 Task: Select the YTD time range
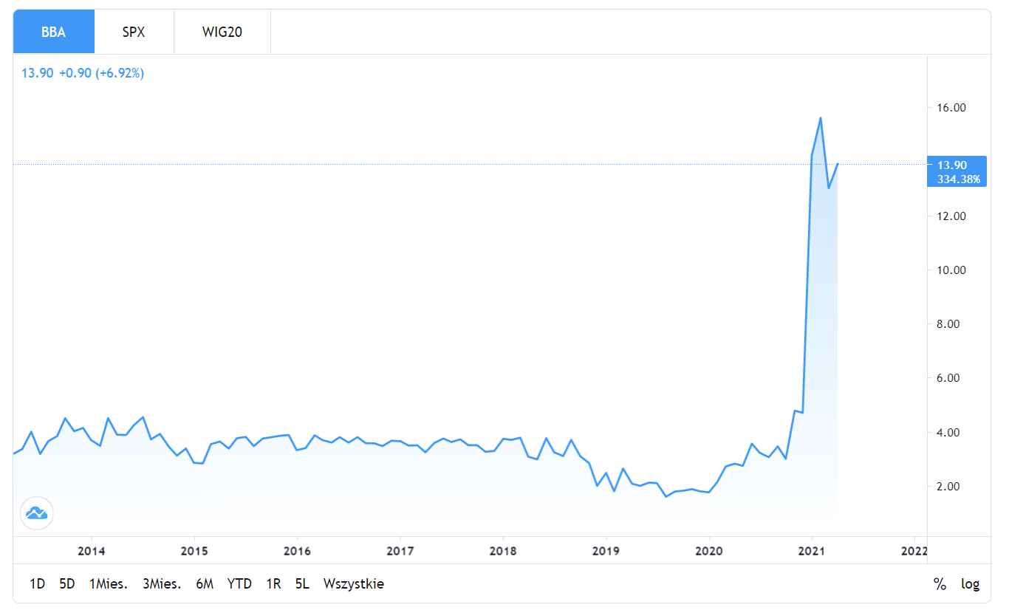(x=239, y=583)
